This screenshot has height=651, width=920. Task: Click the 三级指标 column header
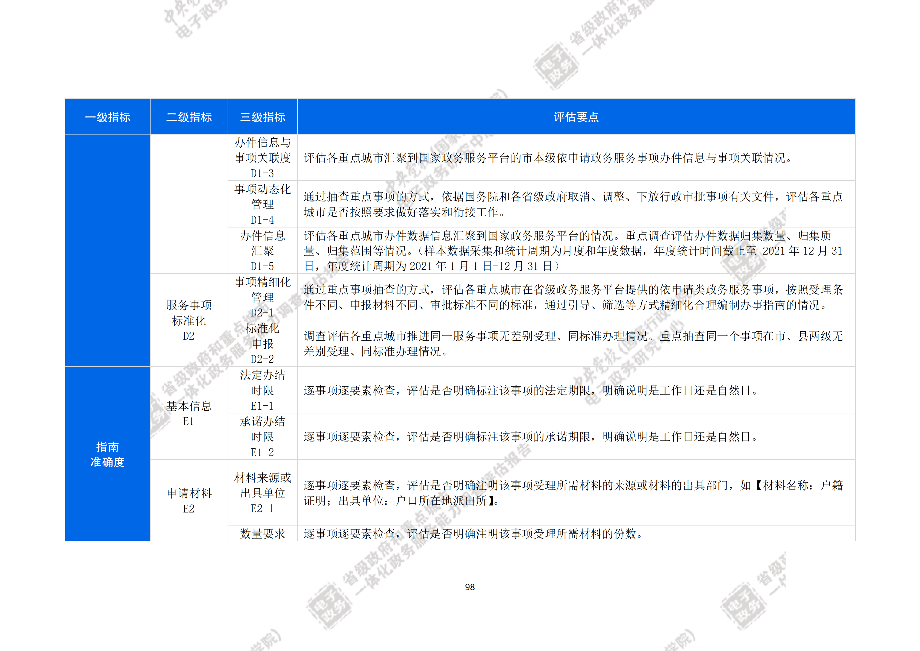tap(263, 117)
